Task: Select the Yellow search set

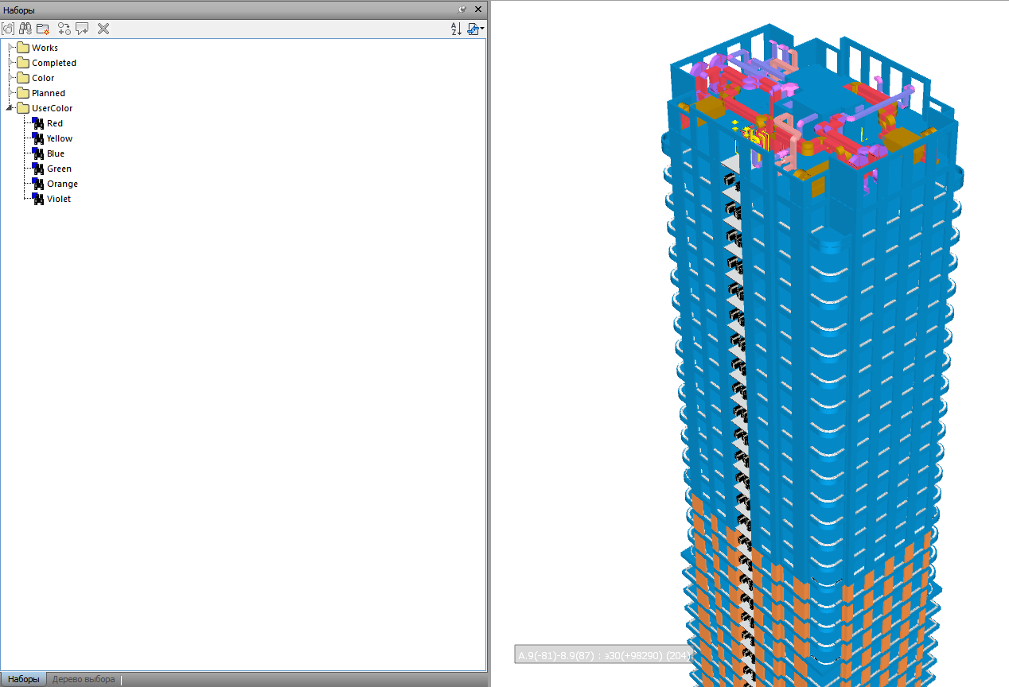Action: tap(60, 138)
